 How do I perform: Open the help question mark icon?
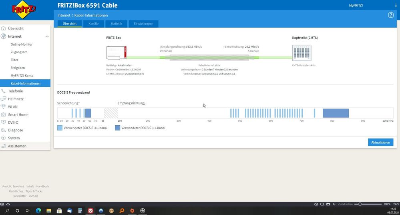[x=390, y=15]
